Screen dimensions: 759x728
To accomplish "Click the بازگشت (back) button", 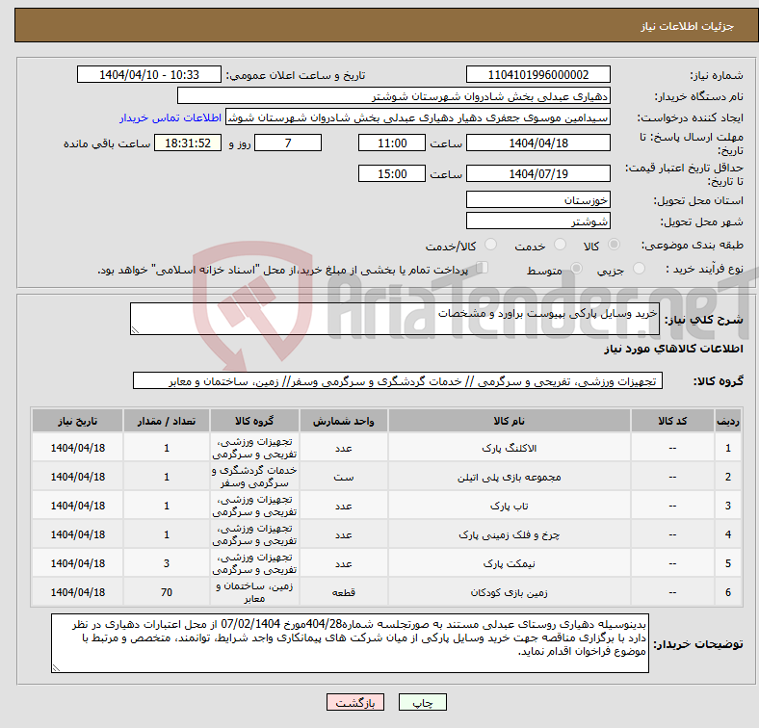I will pos(355,702).
